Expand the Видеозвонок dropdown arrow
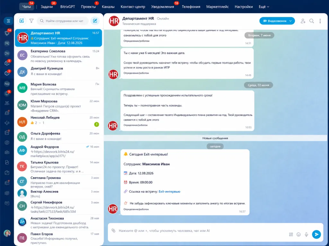The width and height of the screenshot is (329, 246). click(290, 21)
